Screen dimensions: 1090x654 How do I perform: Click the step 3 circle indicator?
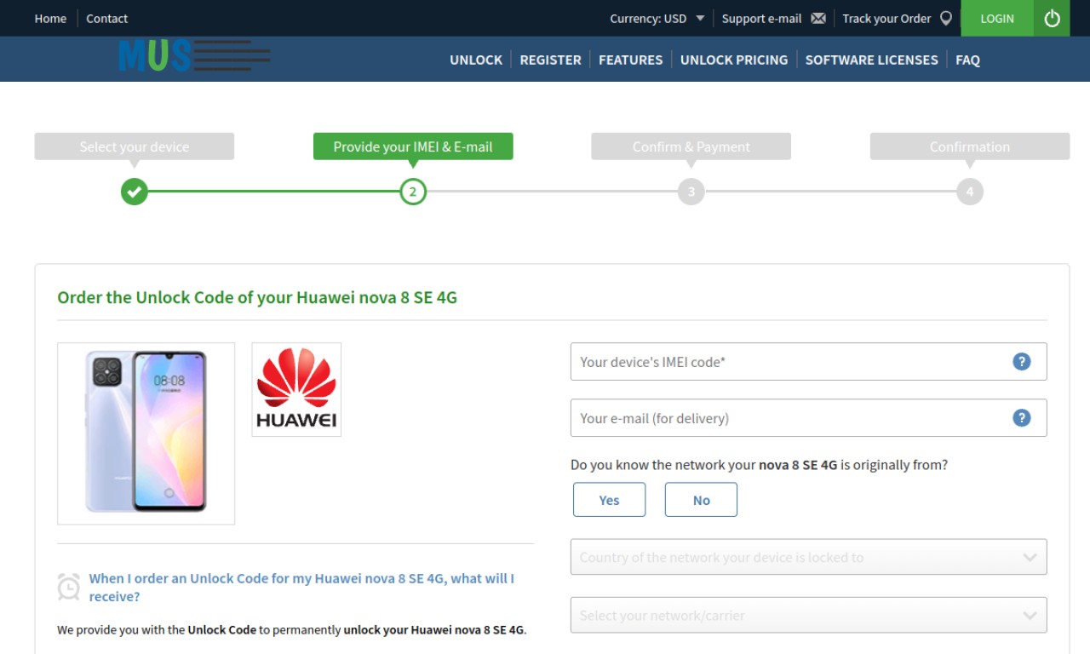(x=691, y=192)
